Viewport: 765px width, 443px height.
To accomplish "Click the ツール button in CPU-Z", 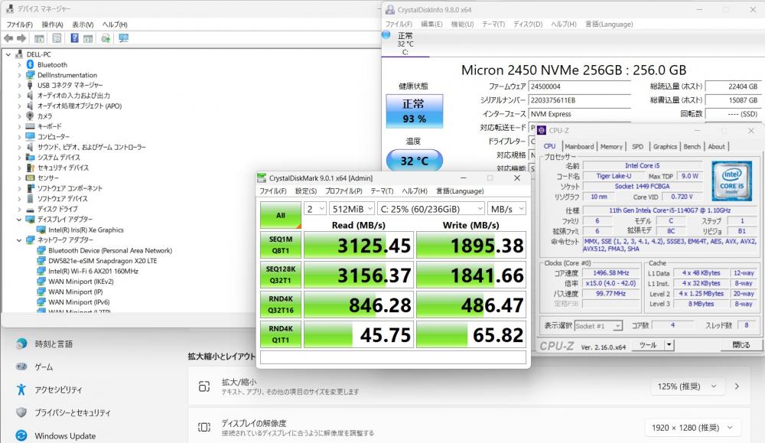I will pyautogui.click(x=648, y=345).
